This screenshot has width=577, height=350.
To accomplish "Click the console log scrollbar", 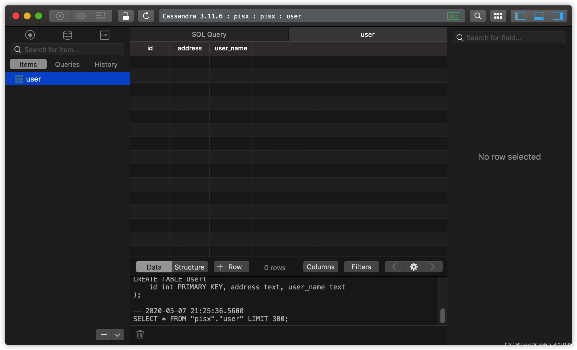I will pos(442,316).
